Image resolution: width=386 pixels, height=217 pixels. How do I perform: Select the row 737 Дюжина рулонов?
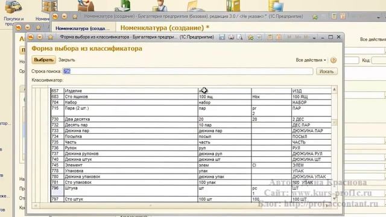click(x=191, y=154)
